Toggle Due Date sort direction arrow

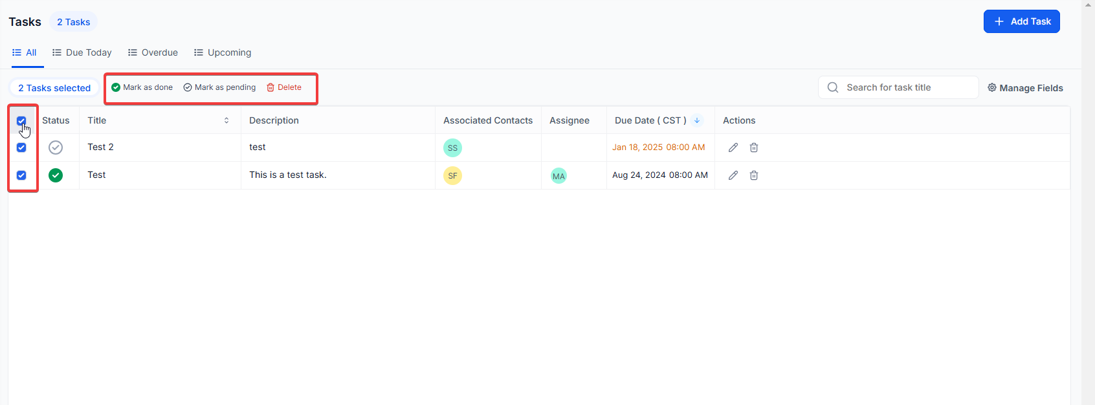[697, 120]
